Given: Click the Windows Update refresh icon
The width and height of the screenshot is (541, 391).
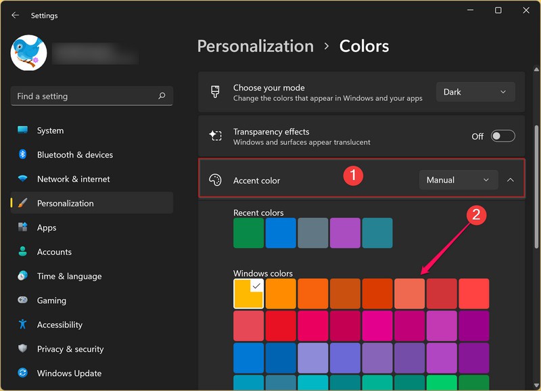Looking at the screenshot, I should coord(23,373).
